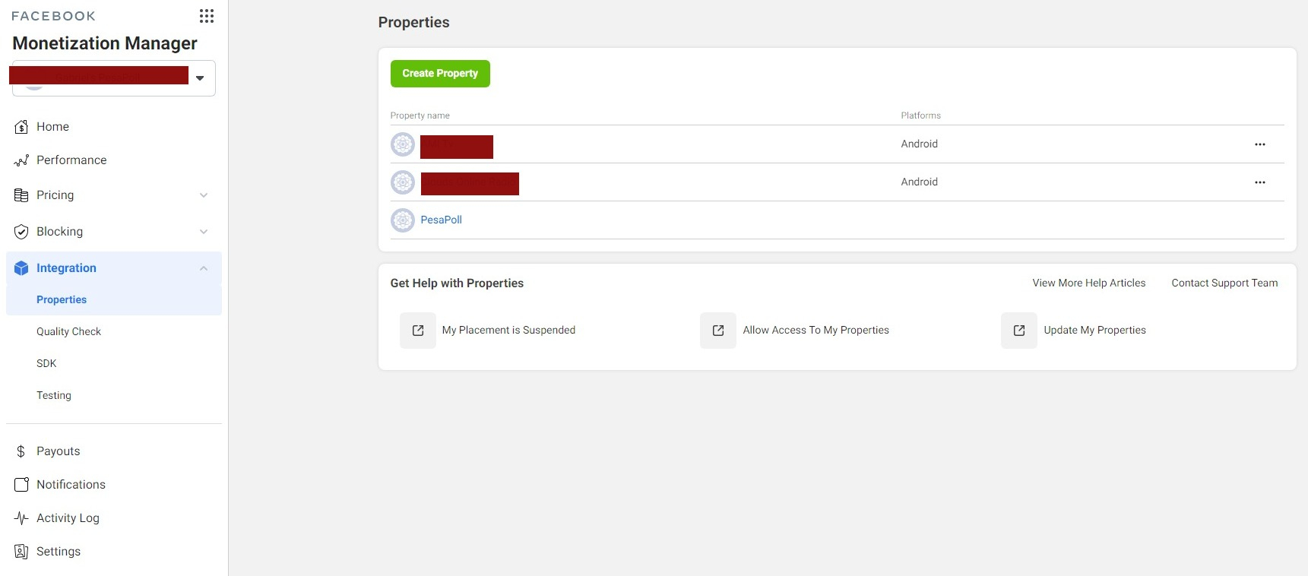Click the Settings sidebar icon
This screenshot has width=1308, height=576.
click(21, 552)
